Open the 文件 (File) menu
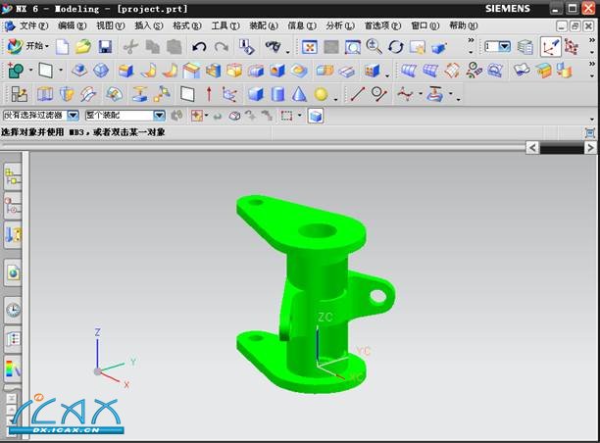 [33, 25]
